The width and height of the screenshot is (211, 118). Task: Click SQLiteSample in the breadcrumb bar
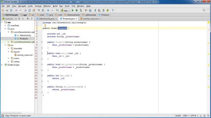[x=10, y=15]
